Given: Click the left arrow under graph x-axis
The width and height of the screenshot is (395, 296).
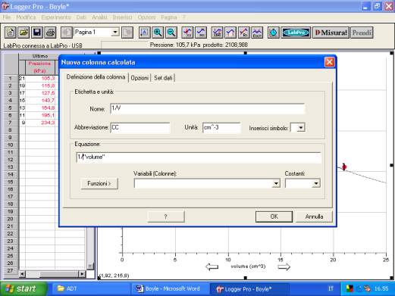Looking at the screenshot, I should pyautogui.click(x=212, y=266).
